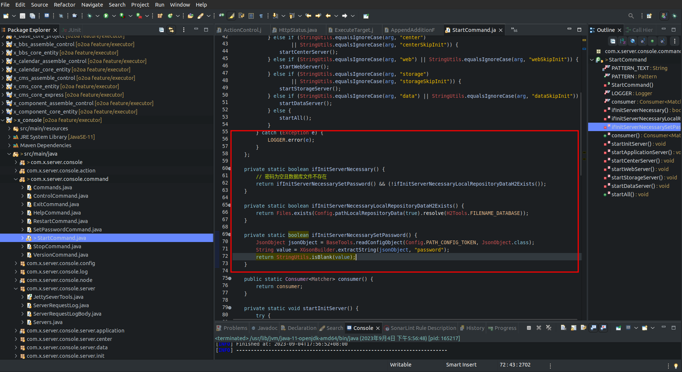Toggle Hide Fields in Outline toolbar

[632, 41]
